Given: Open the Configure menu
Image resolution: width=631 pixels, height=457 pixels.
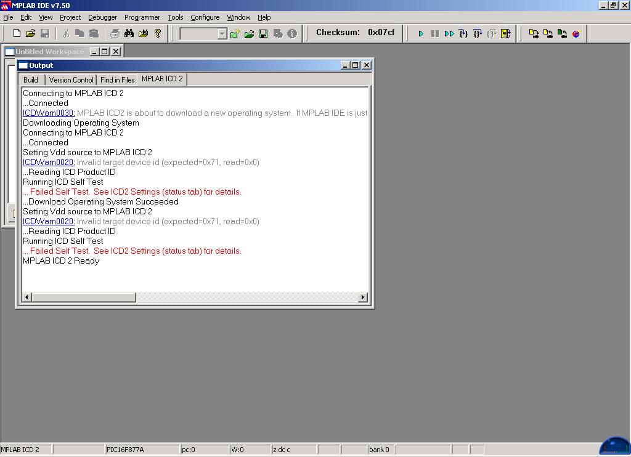Looking at the screenshot, I should click(x=205, y=17).
